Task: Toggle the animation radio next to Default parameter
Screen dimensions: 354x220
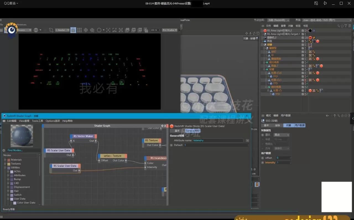Action: (171, 145)
